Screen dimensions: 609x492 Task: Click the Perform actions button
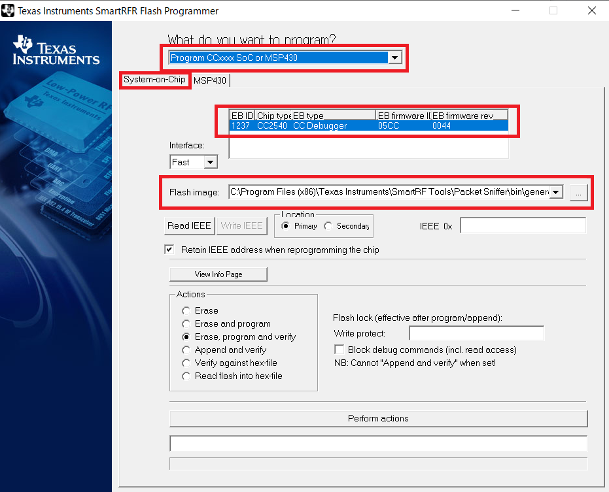378,419
